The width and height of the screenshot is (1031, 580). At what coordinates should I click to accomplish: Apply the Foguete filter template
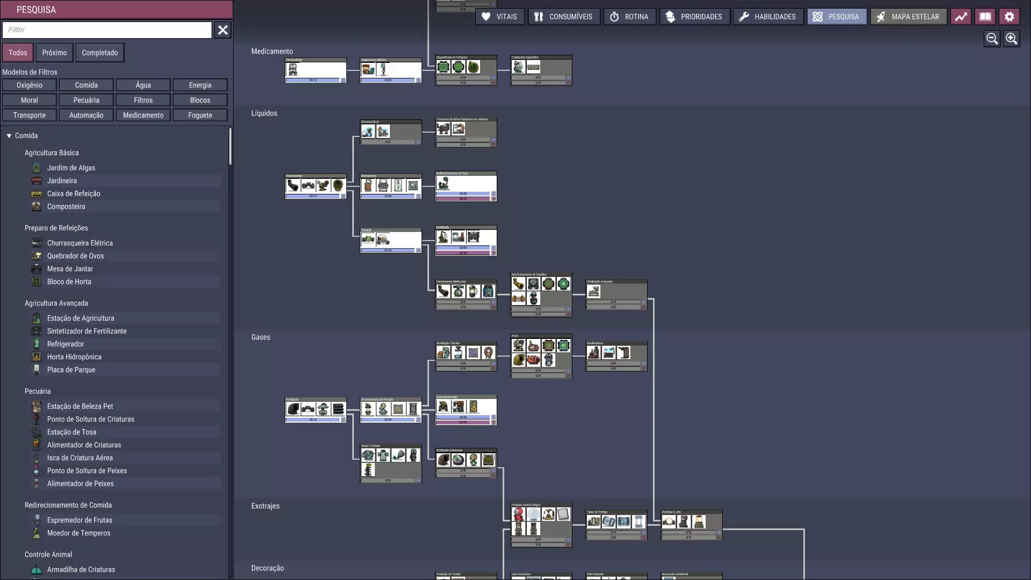tap(200, 115)
